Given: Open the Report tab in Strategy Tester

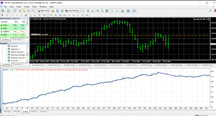Looking at the screenshot, I should pos(34,111).
